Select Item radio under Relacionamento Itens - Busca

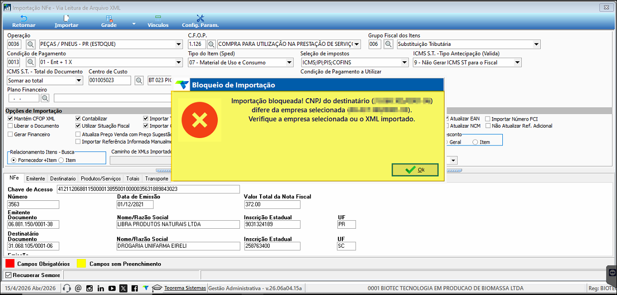tap(61, 160)
